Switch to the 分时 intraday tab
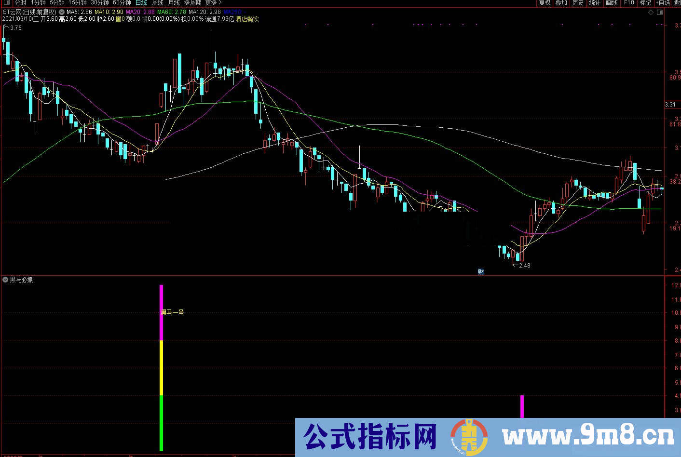This screenshot has height=457, width=681. [x=20, y=3]
